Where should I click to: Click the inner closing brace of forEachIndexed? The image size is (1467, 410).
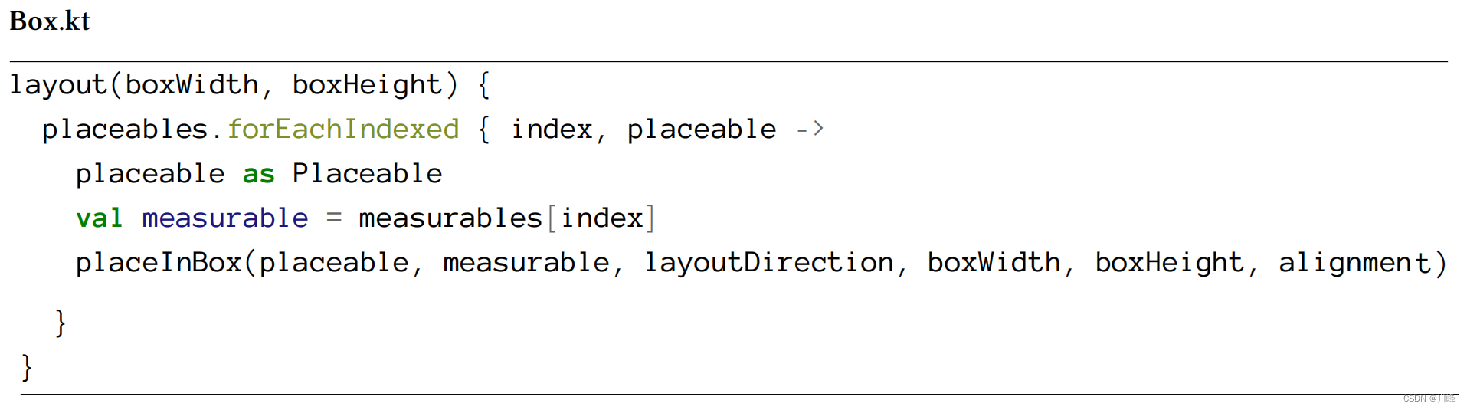point(61,323)
